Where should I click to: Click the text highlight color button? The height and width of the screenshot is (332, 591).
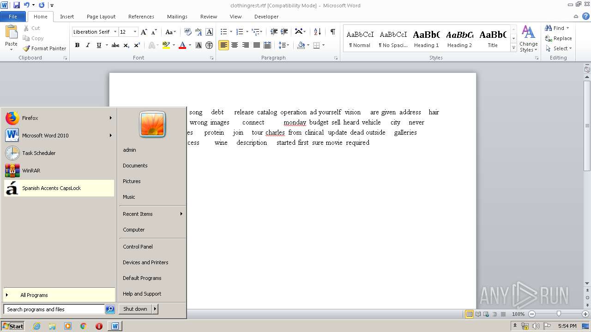tap(166, 45)
